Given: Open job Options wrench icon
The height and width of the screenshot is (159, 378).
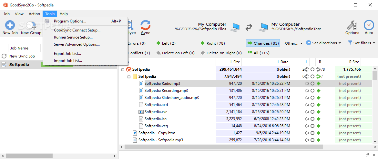Looking at the screenshot, I should pos(352,25).
